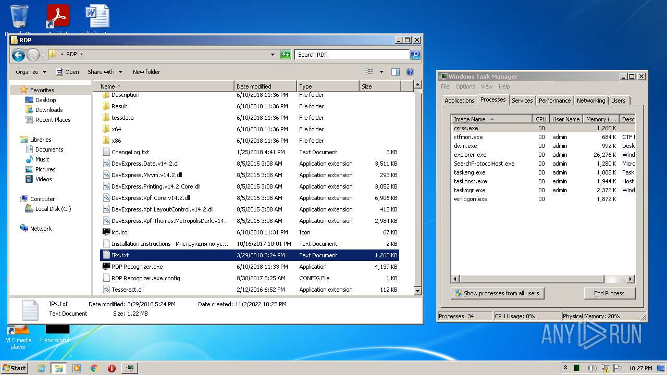Image resolution: width=667 pixels, height=375 pixels.
Task: Select the Result folder row
Action: click(x=250, y=106)
